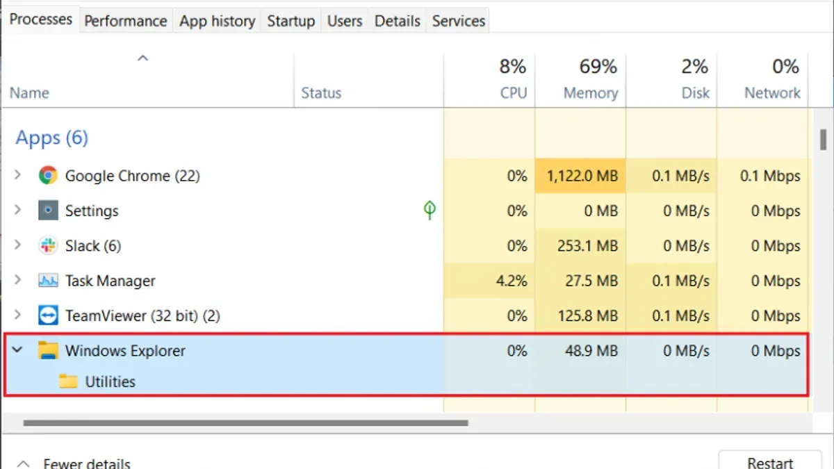Viewport: 834px width, 469px height.
Task: Select the Slack (6) row name
Action: coord(93,246)
